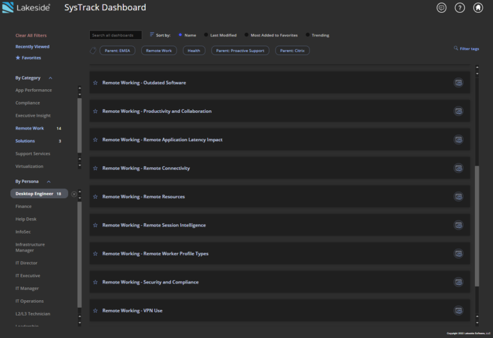Choose the InfoSec persona
Screen dimensions: 493x338
23,232
